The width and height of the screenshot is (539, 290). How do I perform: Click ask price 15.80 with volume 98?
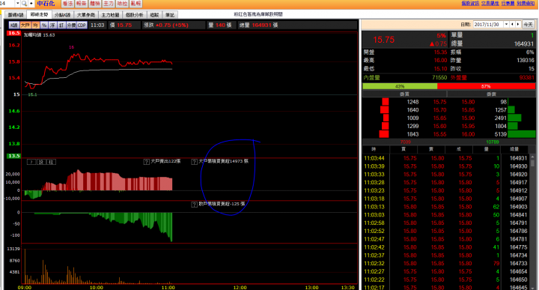(x=468, y=102)
